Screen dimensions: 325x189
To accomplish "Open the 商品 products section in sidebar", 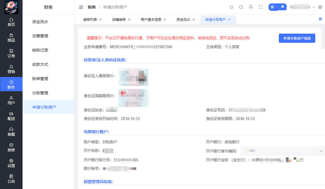I will 11,37.
